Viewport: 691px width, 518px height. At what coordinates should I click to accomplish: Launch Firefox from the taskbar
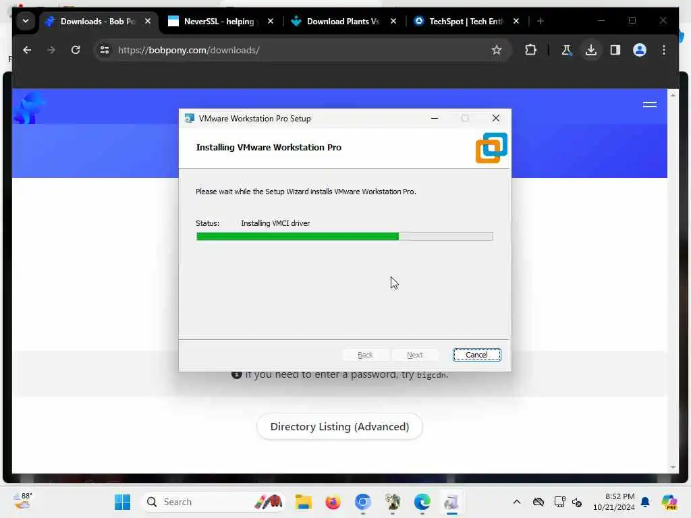point(333,502)
